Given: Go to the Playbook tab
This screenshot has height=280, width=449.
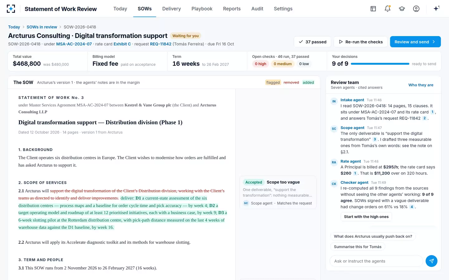Looking at the screenshot, I should 202,9.
